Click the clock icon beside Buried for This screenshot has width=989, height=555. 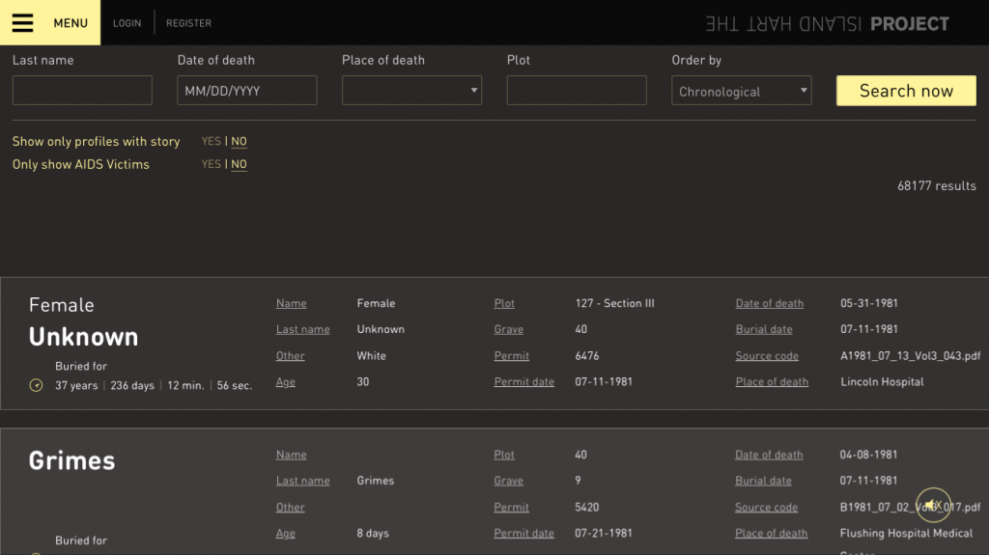point(37,386)
